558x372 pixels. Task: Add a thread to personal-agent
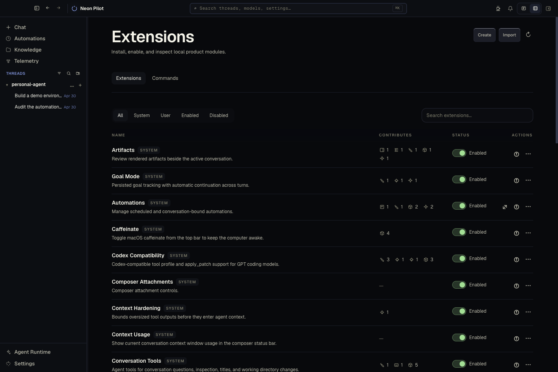80,85
